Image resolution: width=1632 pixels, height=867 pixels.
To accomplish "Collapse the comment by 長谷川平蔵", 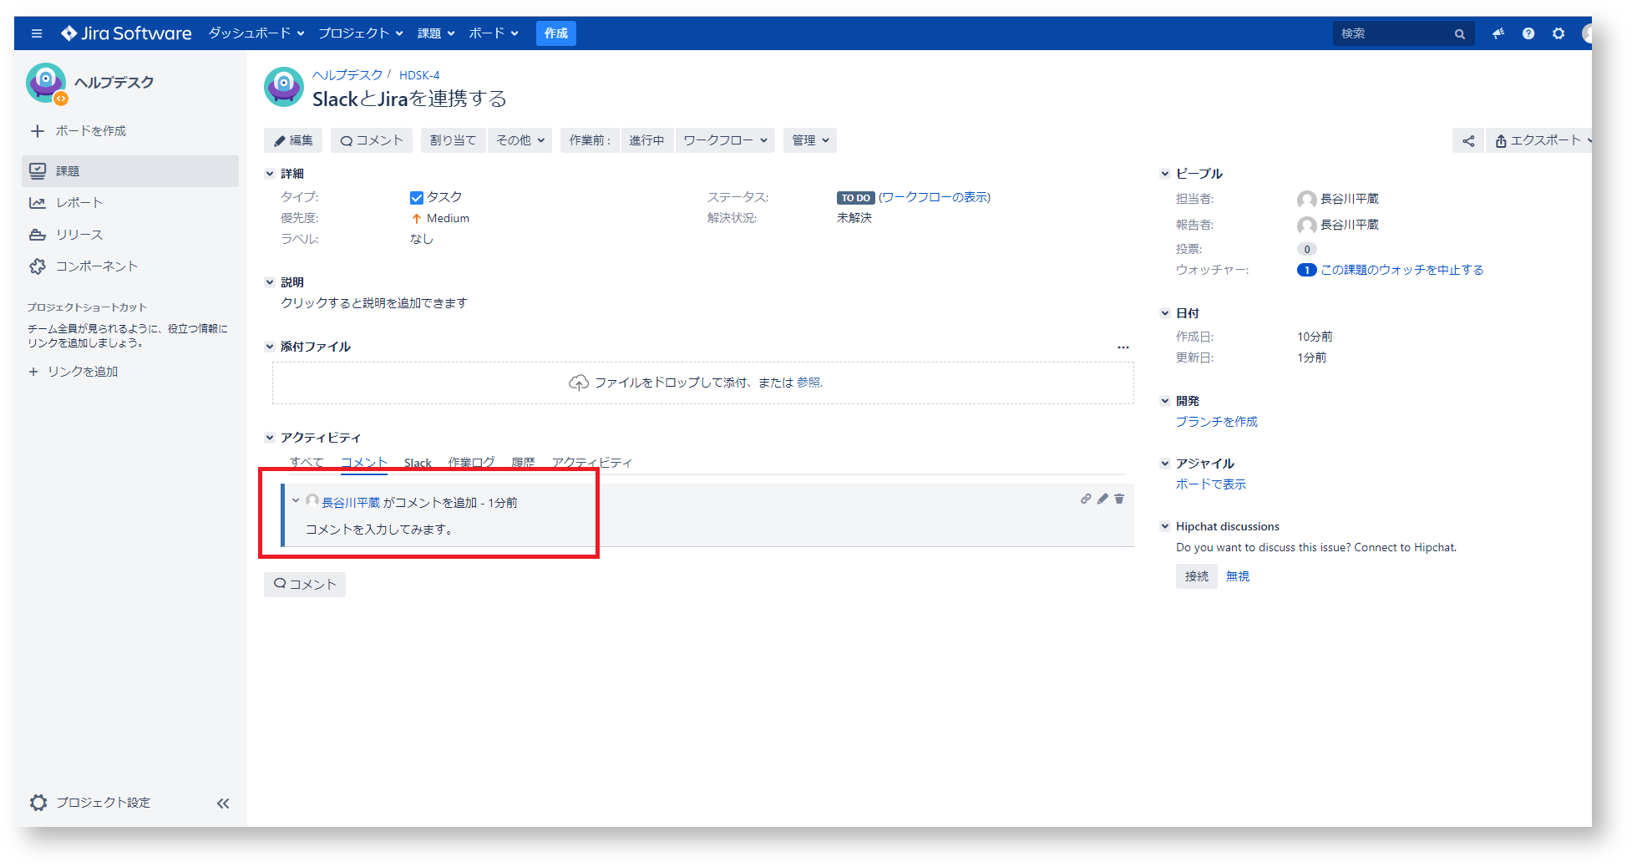I will click(x=296, y=501).
